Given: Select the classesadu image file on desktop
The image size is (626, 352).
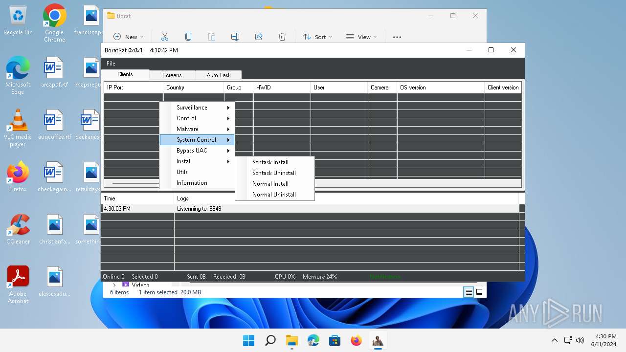Looking at the screenshot, I should (x=54, y=282).
